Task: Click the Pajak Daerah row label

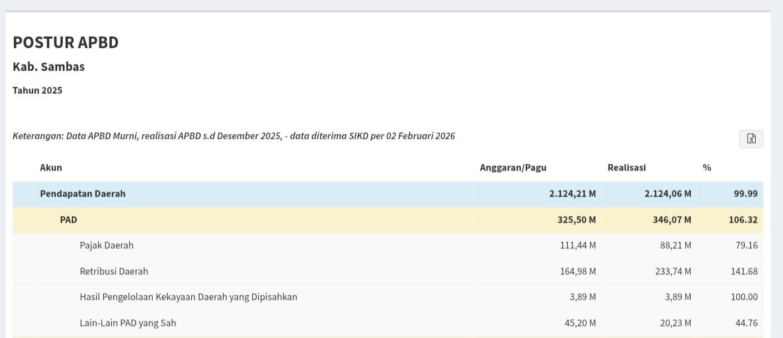Action: point(106,245)
